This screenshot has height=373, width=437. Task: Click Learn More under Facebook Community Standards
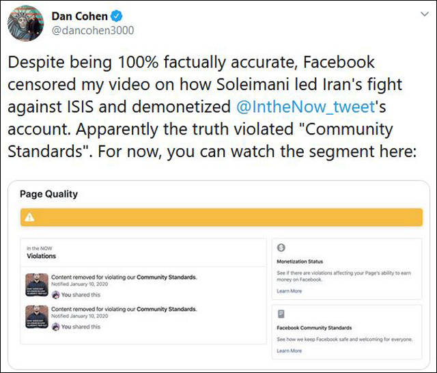click(289, 350)
